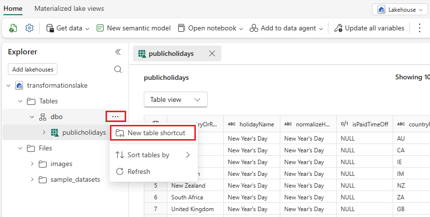Open the Open notebook dropdown
Image resolution: width=430 pixels, height=217 pixels.
[211, 28]
